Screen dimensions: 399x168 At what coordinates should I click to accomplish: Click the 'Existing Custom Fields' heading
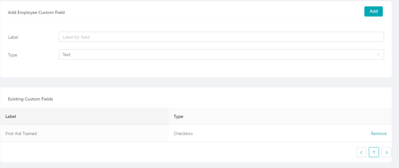(x=30, y=99)
